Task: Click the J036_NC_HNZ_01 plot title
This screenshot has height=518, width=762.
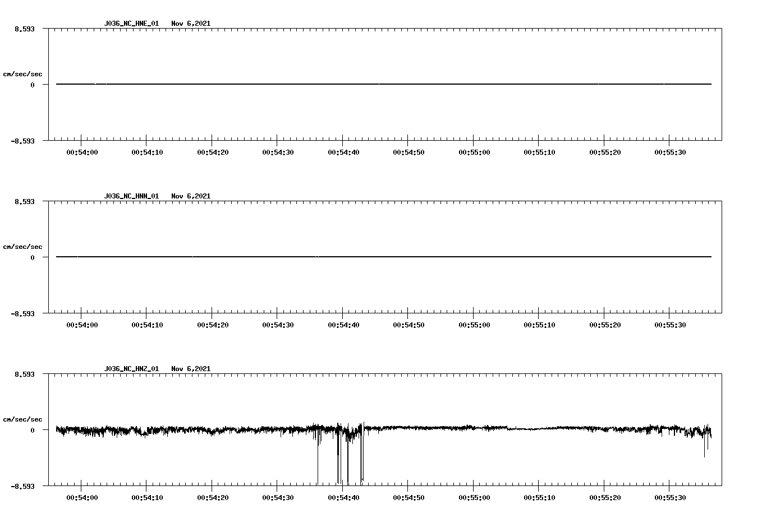Action: point(131,369)
